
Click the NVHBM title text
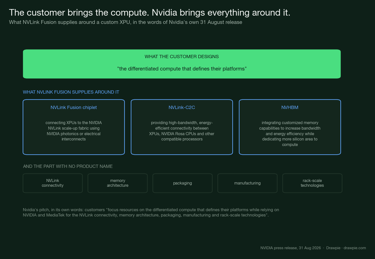290,107
